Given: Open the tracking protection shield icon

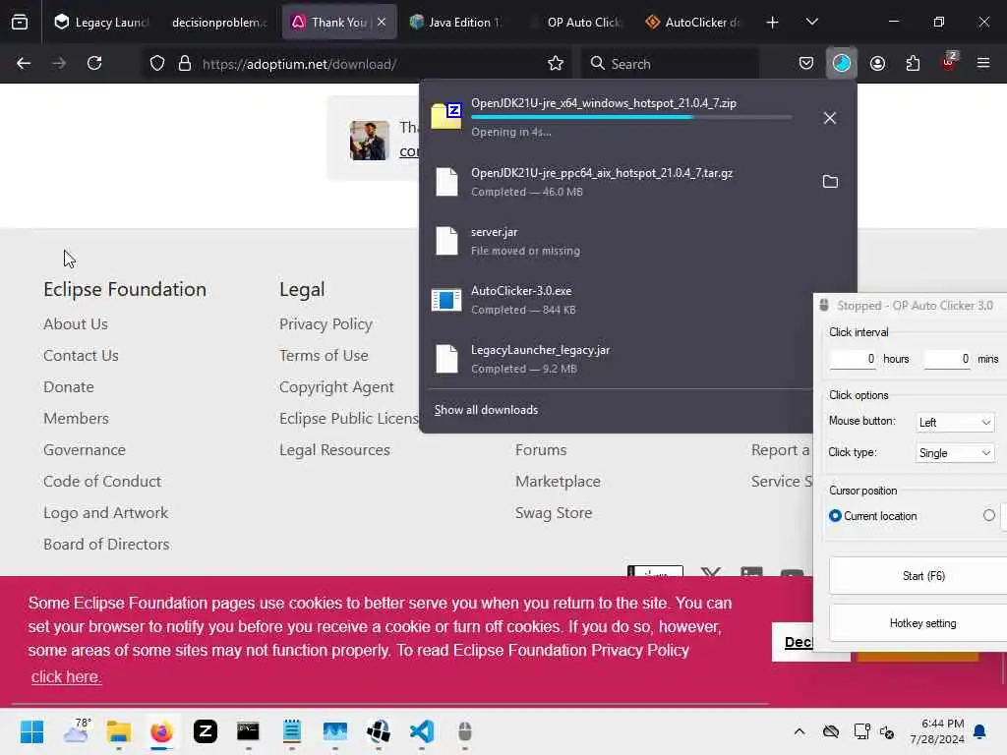Looking at the screenshot, I should pos(157,64).
